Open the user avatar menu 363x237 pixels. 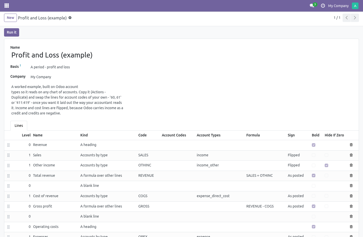pyautogui.click(x=355, y=6)
